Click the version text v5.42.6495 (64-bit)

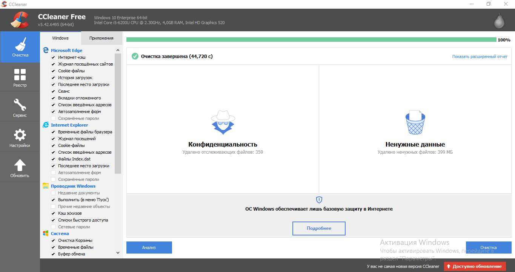[56, 24]
